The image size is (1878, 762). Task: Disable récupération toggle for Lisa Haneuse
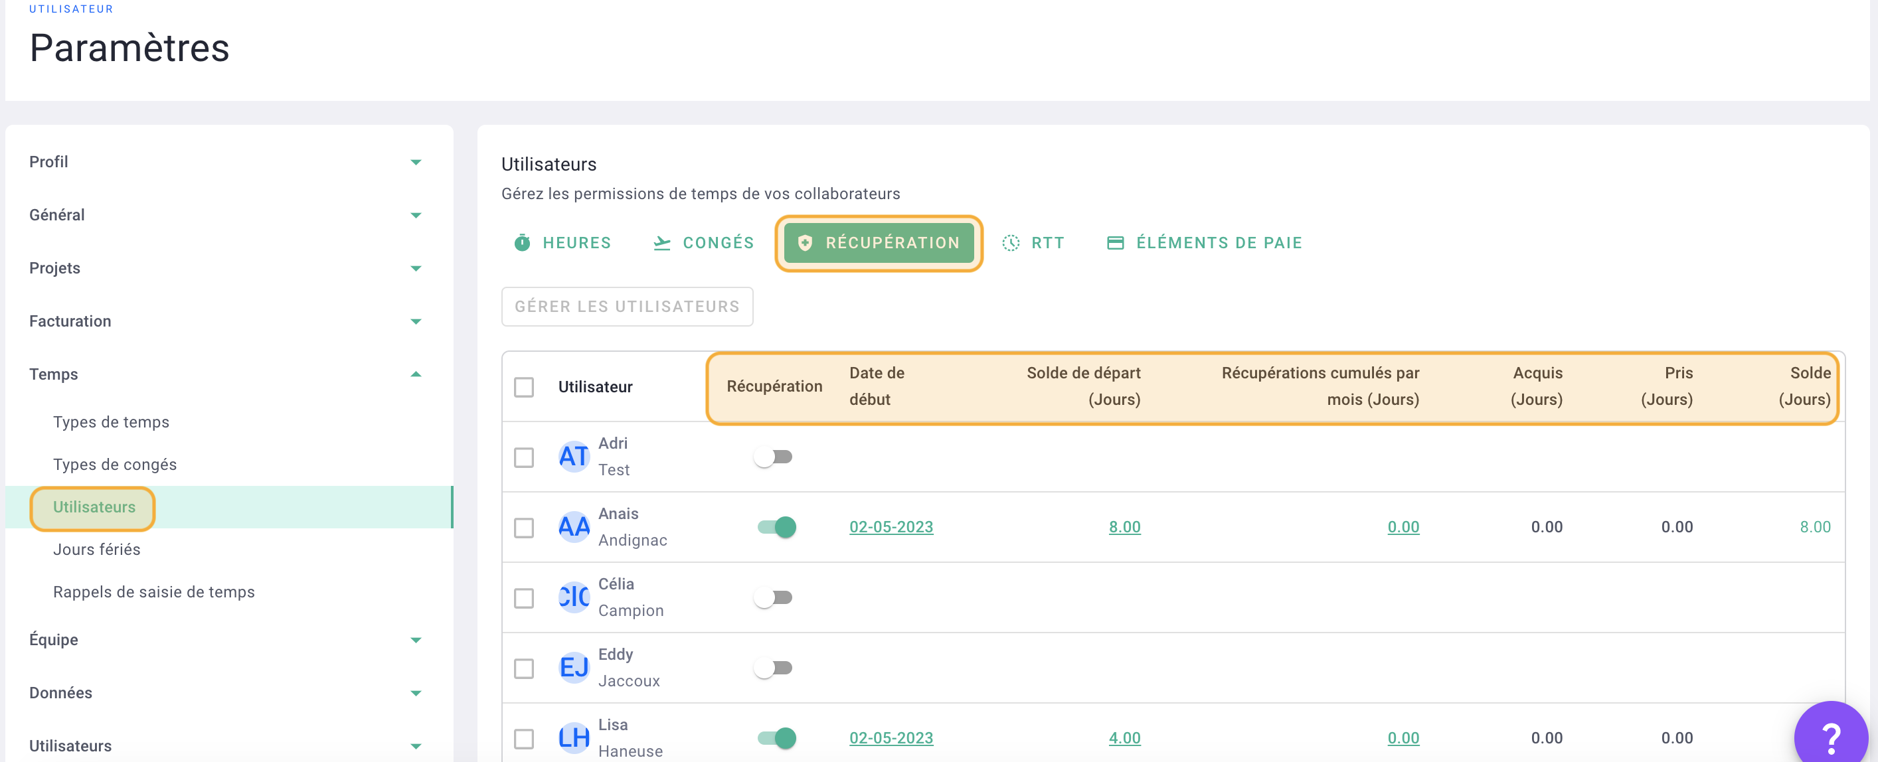(776, 738)
